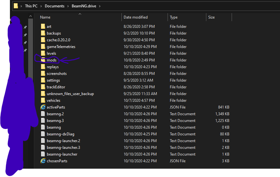Click the backups folder icon
The image size is (280, 177).
[43, 33]
